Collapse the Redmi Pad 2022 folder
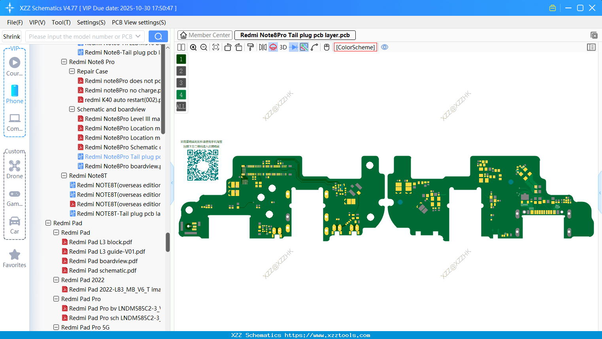This screenshot has height=339, width=602. point(56,280)
